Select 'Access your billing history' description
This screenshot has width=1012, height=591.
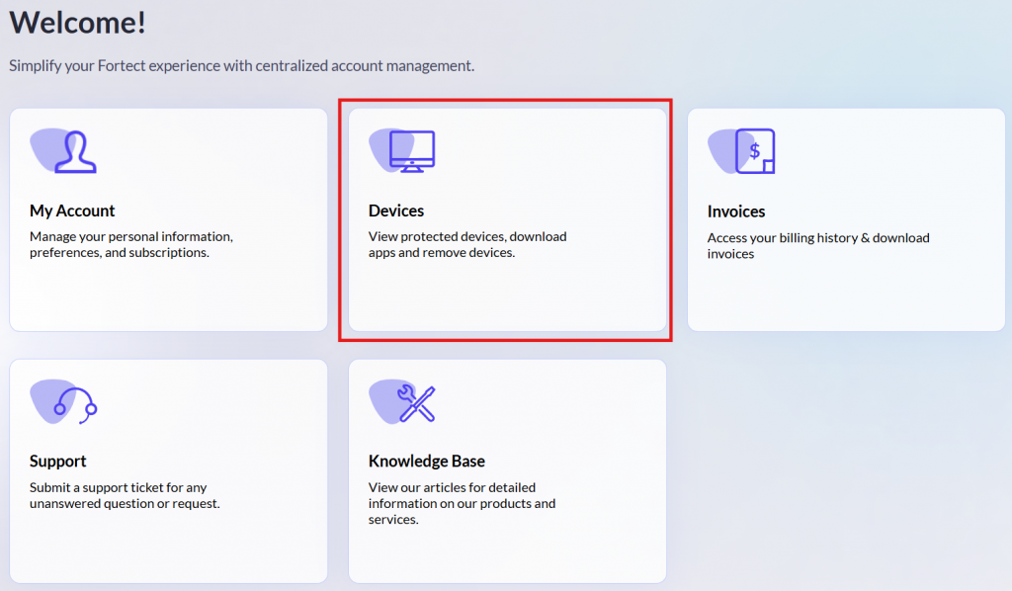tap(818, 246)
